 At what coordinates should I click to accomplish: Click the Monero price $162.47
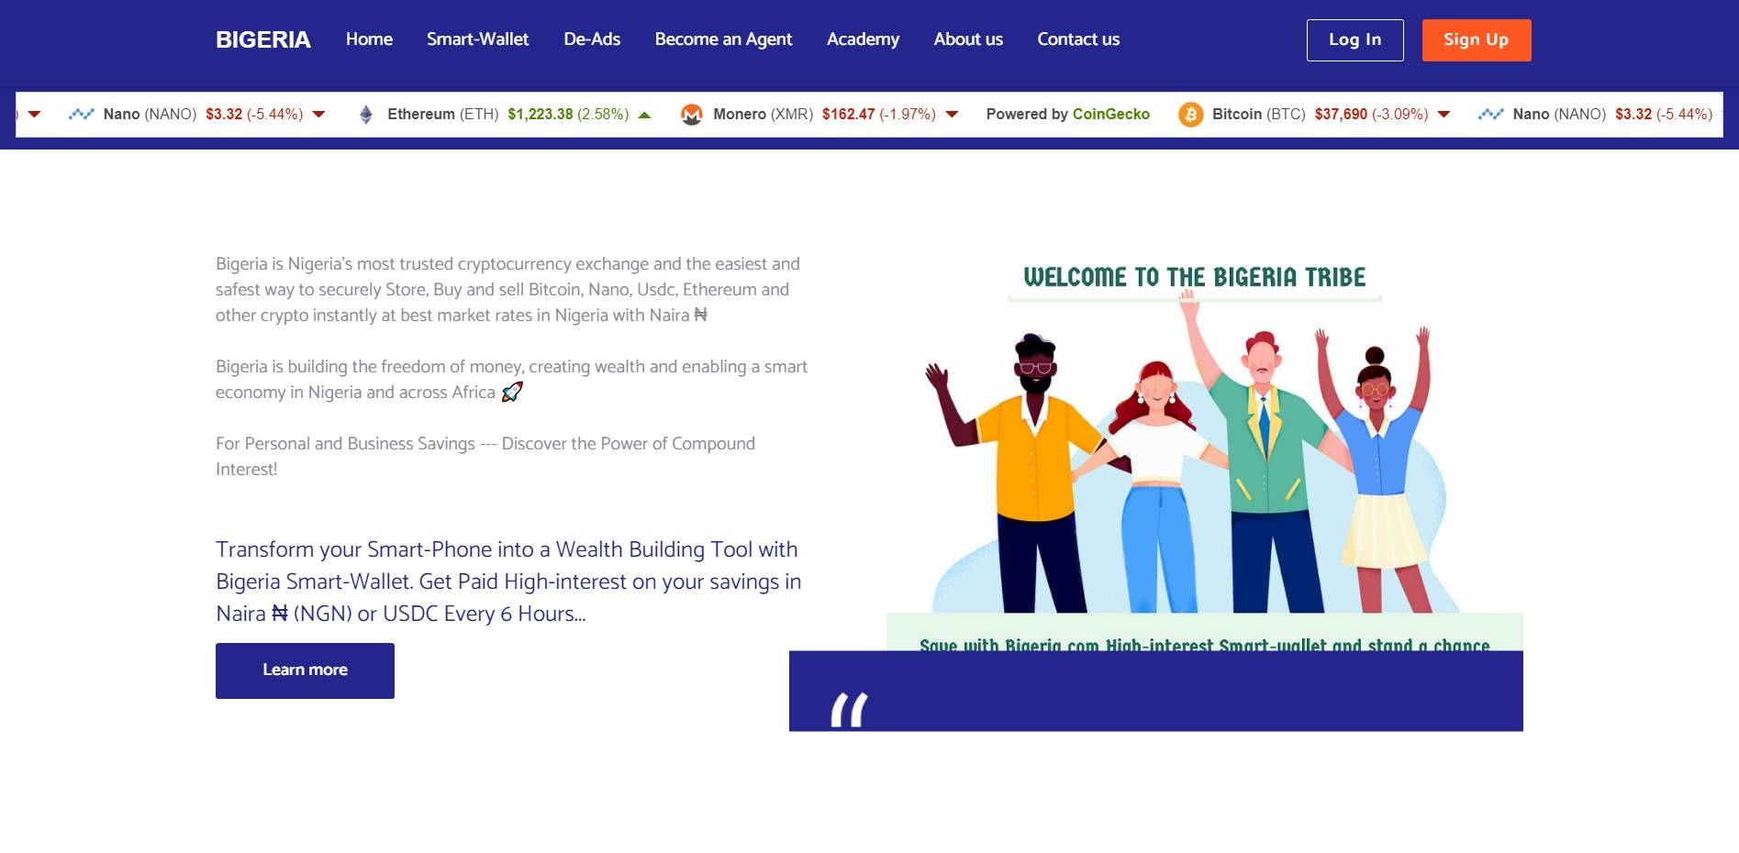[848, 114]
